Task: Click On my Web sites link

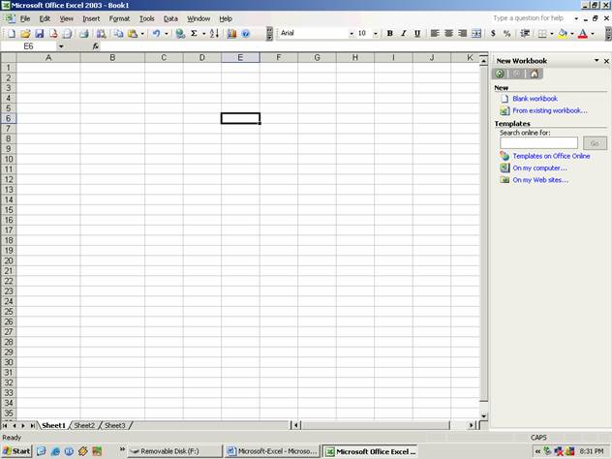Action: (x=540, y=180)
